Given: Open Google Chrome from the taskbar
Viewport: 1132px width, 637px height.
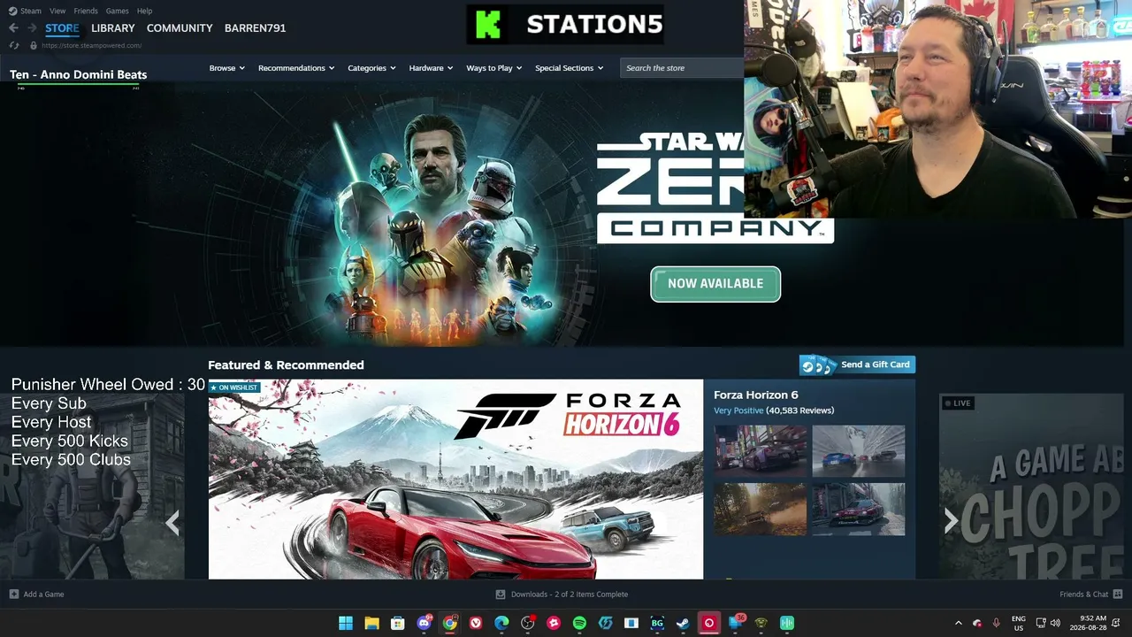Looking at the screenshot, I should point(450,623).
